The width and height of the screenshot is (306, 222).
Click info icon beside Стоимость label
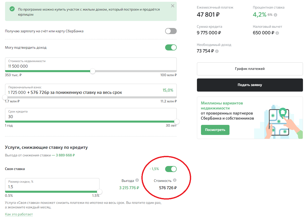click(175, 180)
